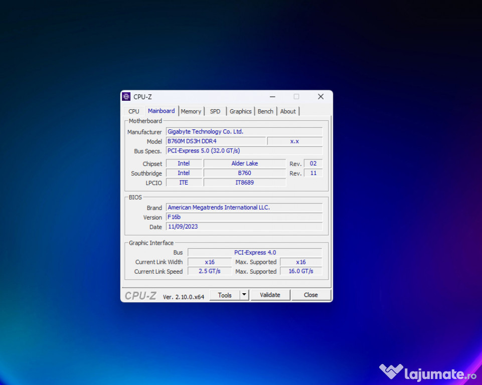The image size is (482, 385).
Task: Click the CPU-Z app icon in title bar
Action: point(126,97)
